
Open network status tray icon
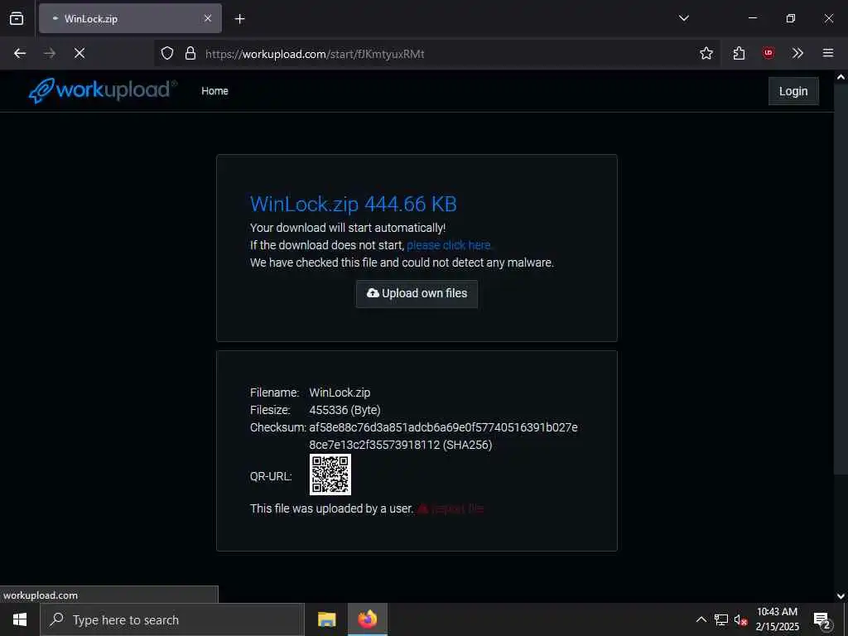[x=721, y=619]
